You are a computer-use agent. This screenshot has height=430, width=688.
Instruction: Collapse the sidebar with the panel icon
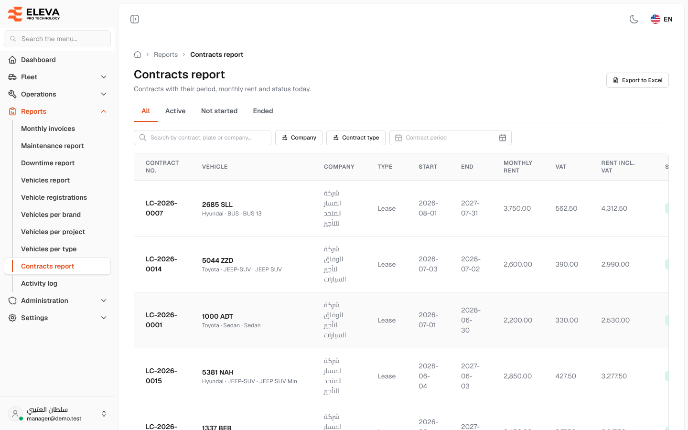[x=135, y=19]
